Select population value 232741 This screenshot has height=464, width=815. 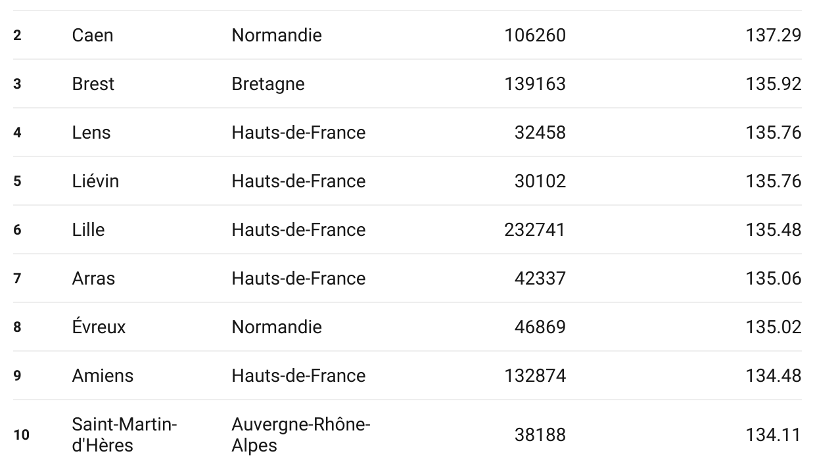pyautogui.click(x=535, y=229)
